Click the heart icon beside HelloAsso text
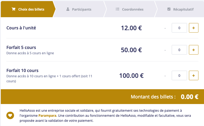 click(10, 115)
